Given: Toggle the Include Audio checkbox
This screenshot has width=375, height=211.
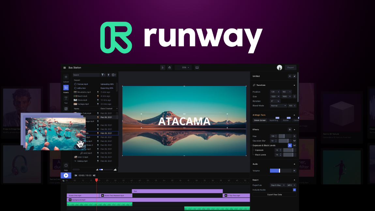Looking at the screenshot, I should point(294,190).
